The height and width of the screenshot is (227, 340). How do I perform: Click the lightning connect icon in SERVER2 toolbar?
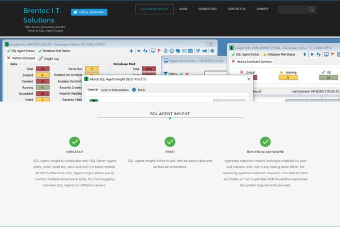pos(198,51)
